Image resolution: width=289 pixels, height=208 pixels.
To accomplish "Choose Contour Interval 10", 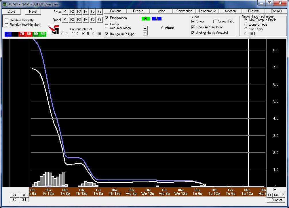I will 94,33.
